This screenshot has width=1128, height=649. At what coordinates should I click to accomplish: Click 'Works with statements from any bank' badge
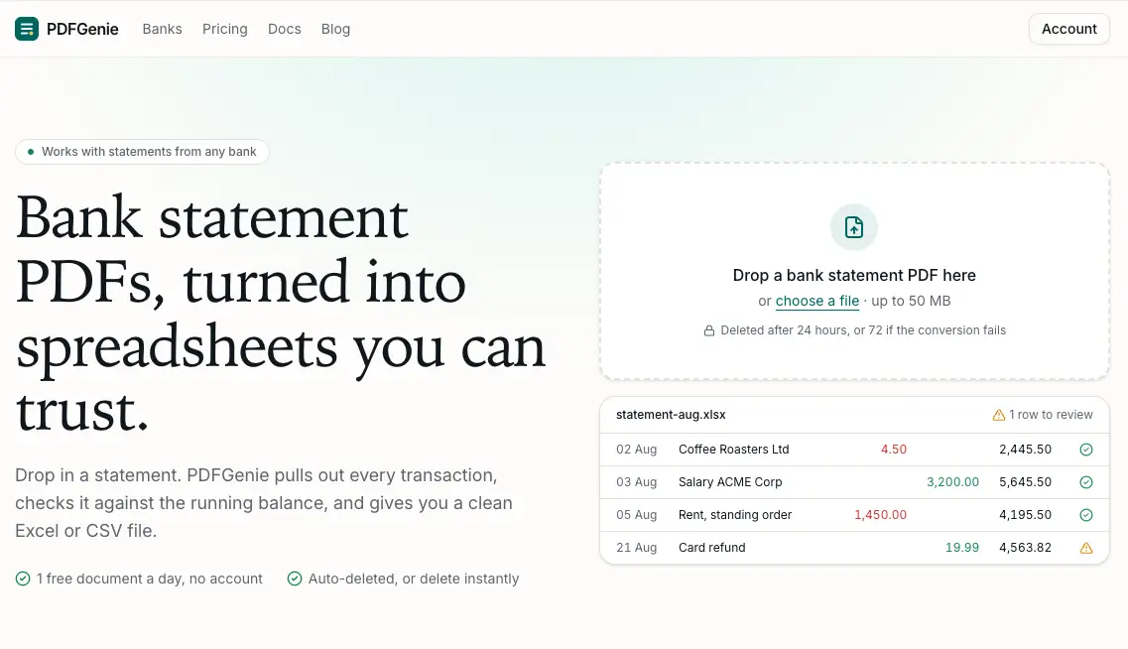143,152
